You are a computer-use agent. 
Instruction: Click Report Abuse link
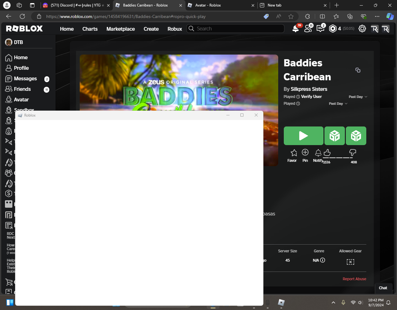354,279
